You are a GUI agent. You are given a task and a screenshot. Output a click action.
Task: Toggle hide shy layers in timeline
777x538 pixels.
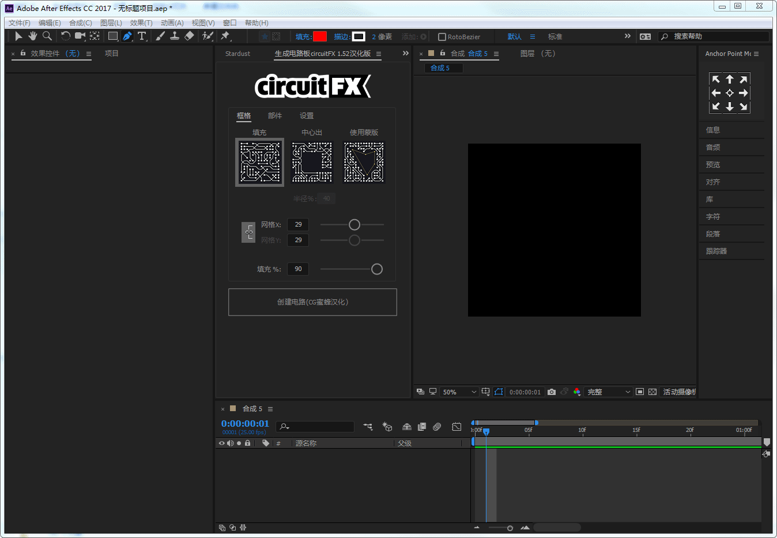tap(407, 427)
